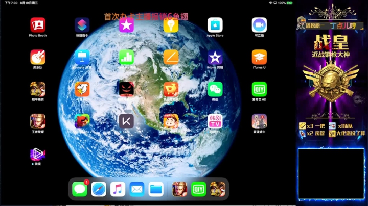Screen dimensions: 368x206
Task: Open the iMovie editing app
Action: tap(215, 57)
